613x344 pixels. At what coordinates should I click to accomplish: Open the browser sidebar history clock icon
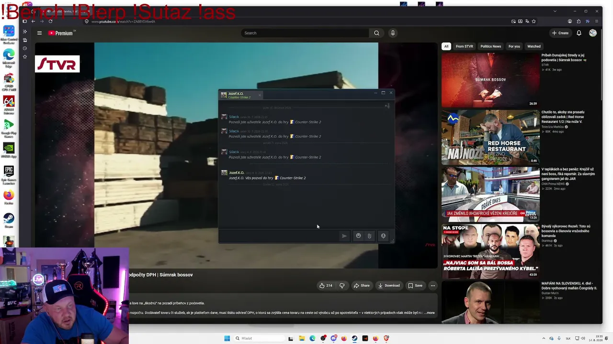25,48
